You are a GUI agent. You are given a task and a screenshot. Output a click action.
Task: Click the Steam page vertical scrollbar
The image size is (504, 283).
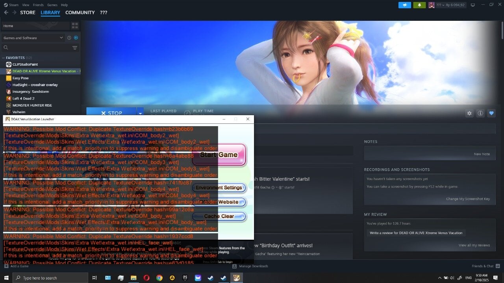pos(502,29)
